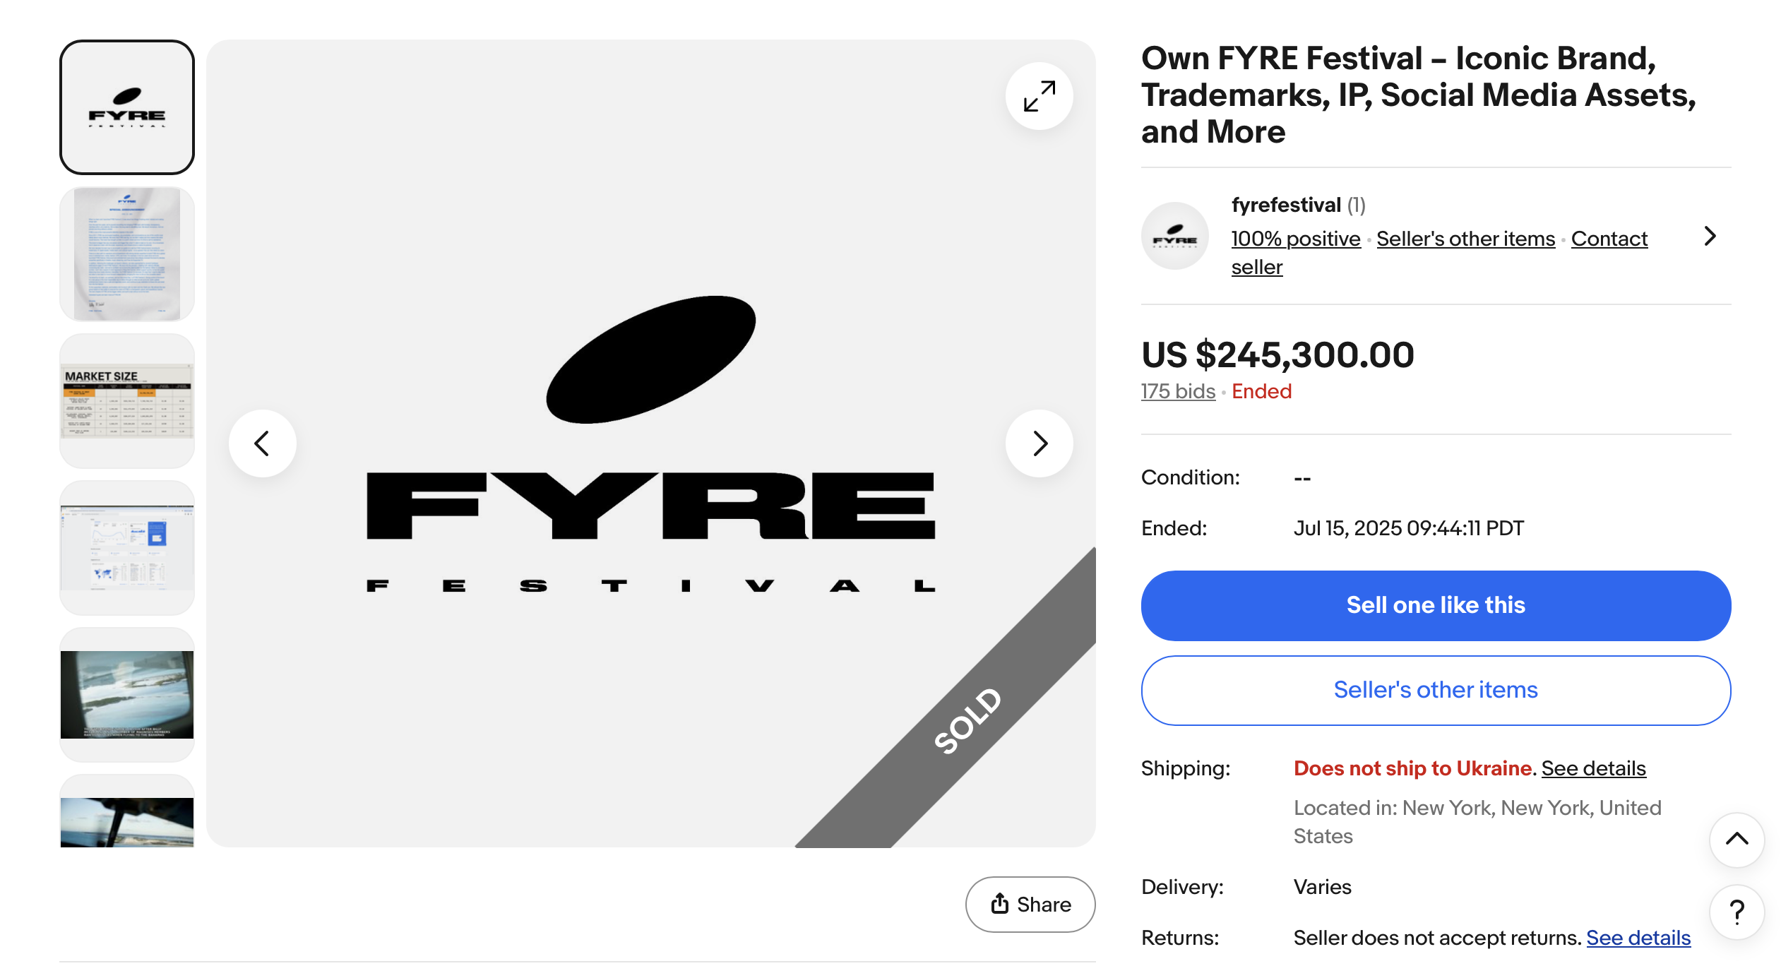Open the 175 bids history link
Screen dimensions: 1781x966
point(1178,391)
